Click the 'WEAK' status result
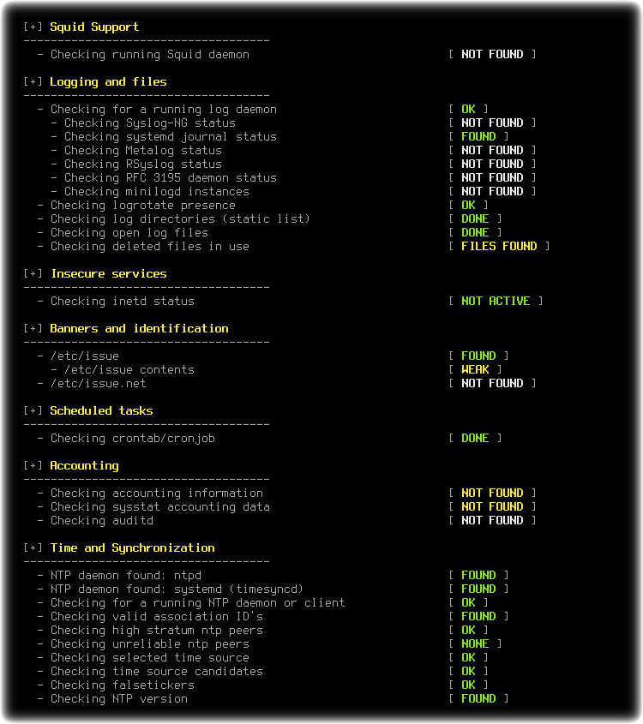This screenshot has width=643, height=724. click(475, 370)
